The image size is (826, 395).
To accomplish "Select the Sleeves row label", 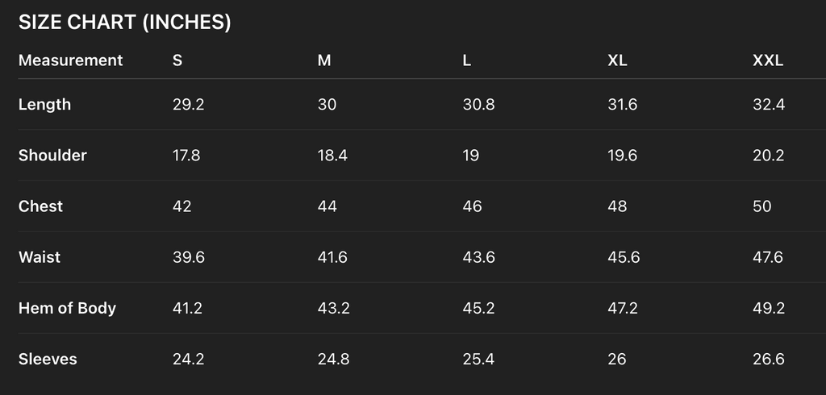I will 48,359.
